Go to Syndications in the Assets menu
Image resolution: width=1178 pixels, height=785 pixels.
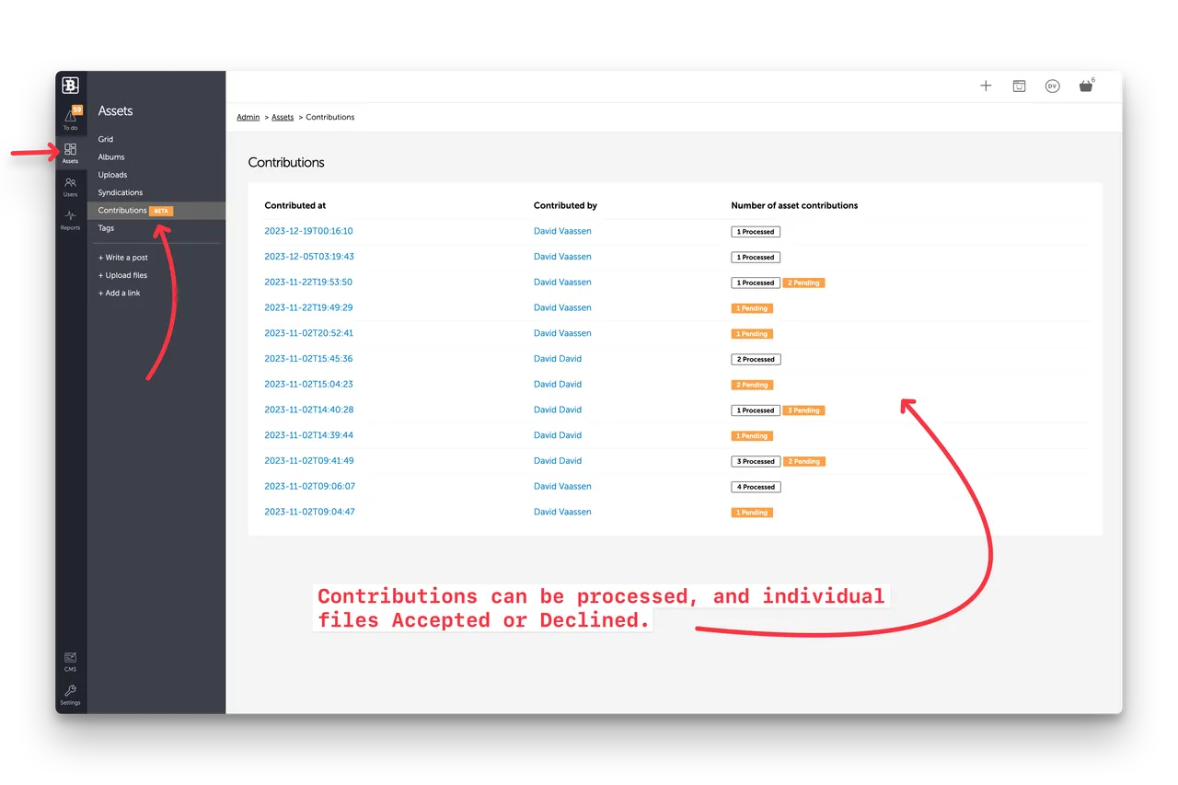click(121, 192)
